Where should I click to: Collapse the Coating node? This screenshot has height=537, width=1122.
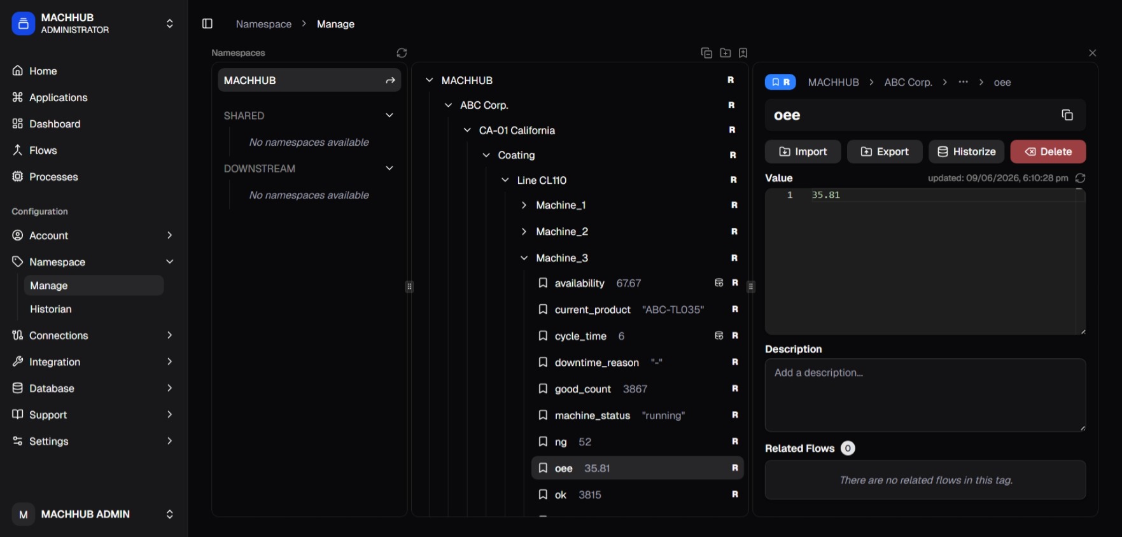[x=486, y=155]
